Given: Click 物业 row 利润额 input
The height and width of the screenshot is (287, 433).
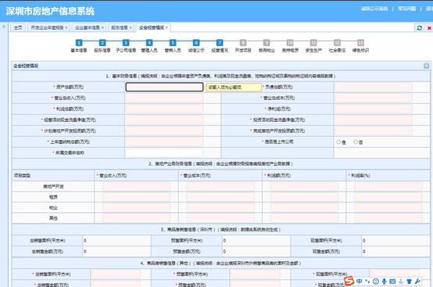Looking at the screenshot, I should tap(304, 207).
